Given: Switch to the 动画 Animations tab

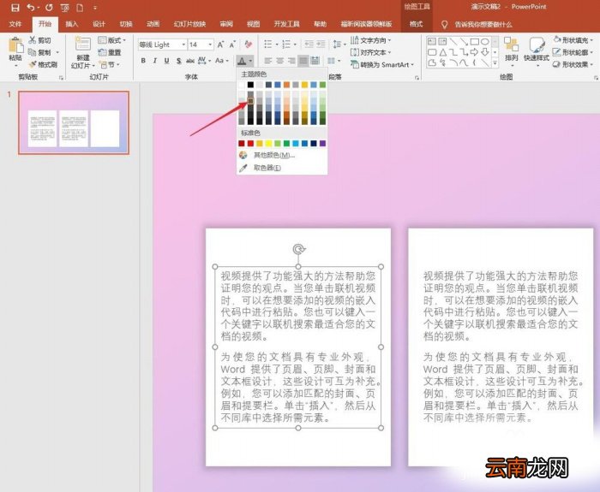Looking at the screenshot, I should coord(153,24).
